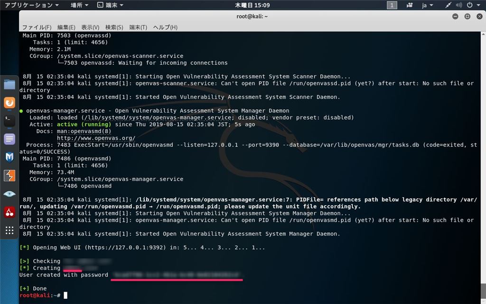
Task: Click '[*] Creating' line
Action: pyautogui.click(x=40, y=268)
